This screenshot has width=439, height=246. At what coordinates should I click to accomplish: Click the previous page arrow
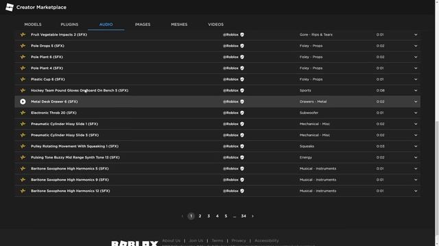[182, 216]
